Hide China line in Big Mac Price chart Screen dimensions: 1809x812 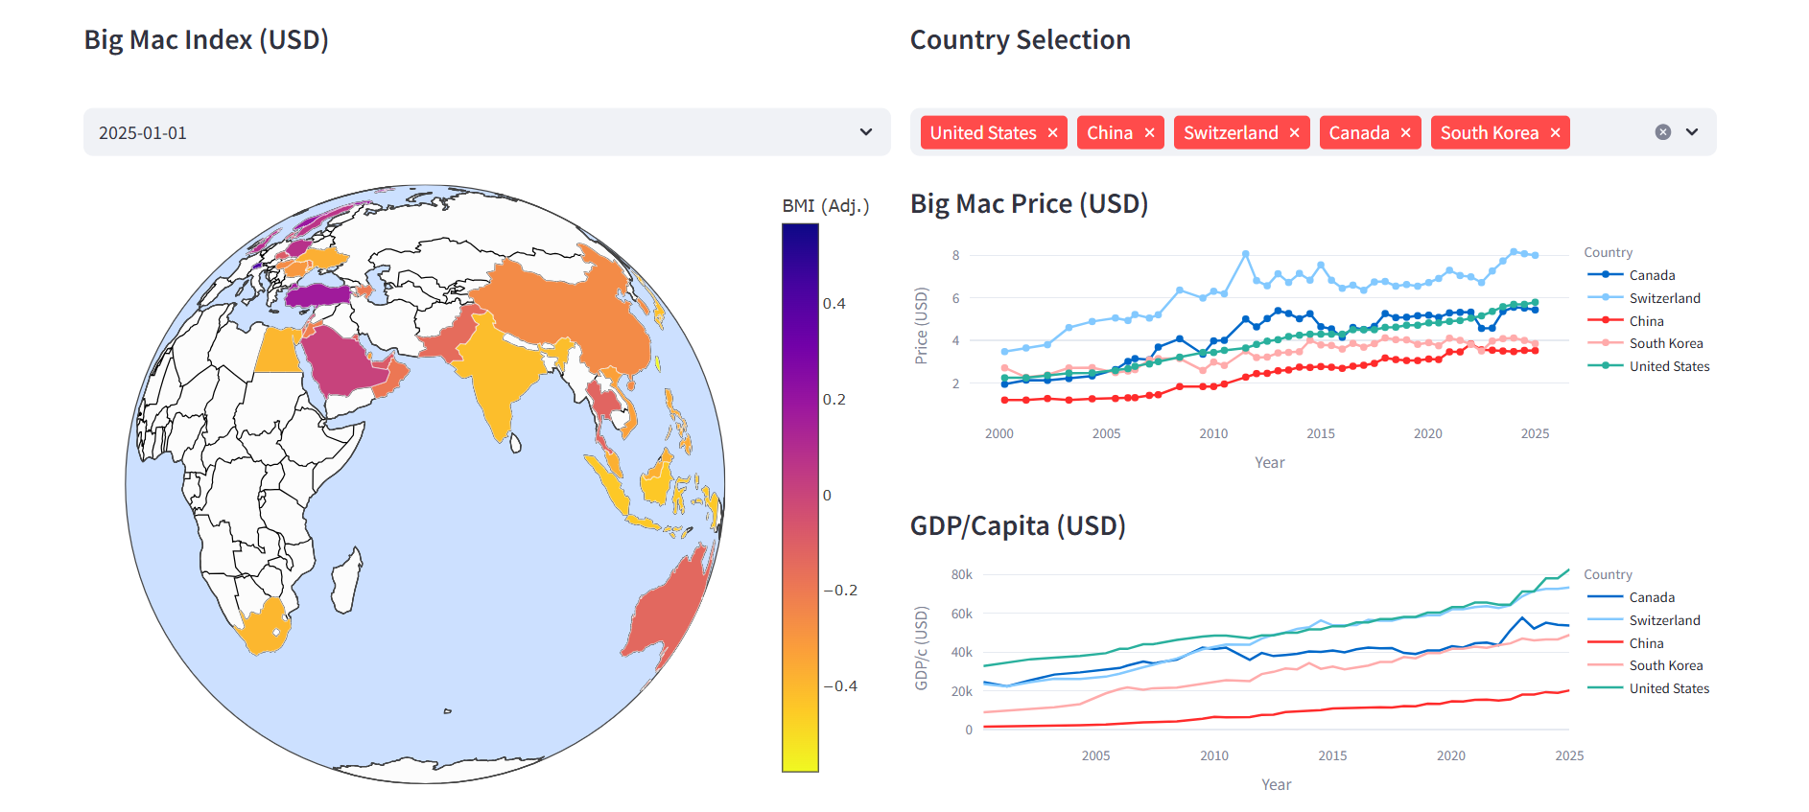[1646, 321]
